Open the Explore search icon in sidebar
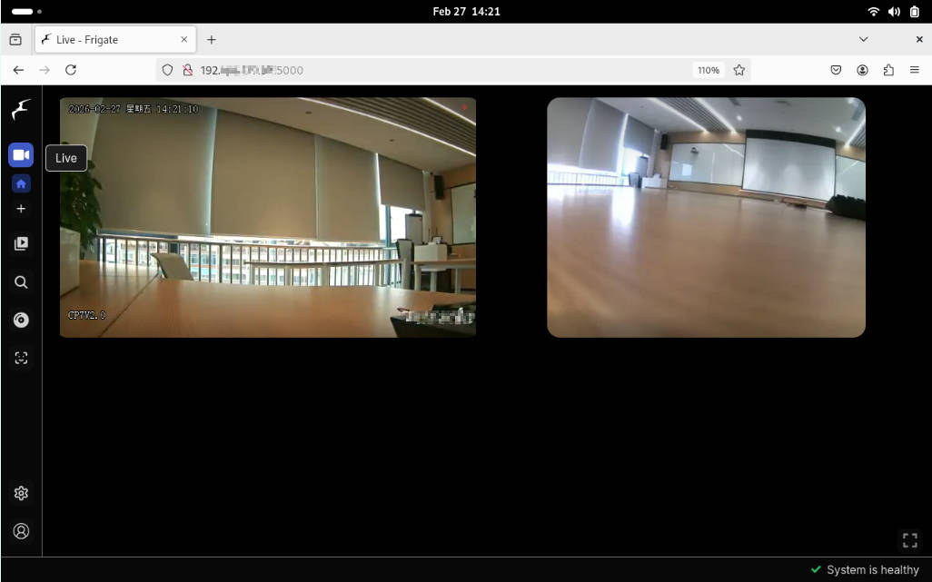 21,282
